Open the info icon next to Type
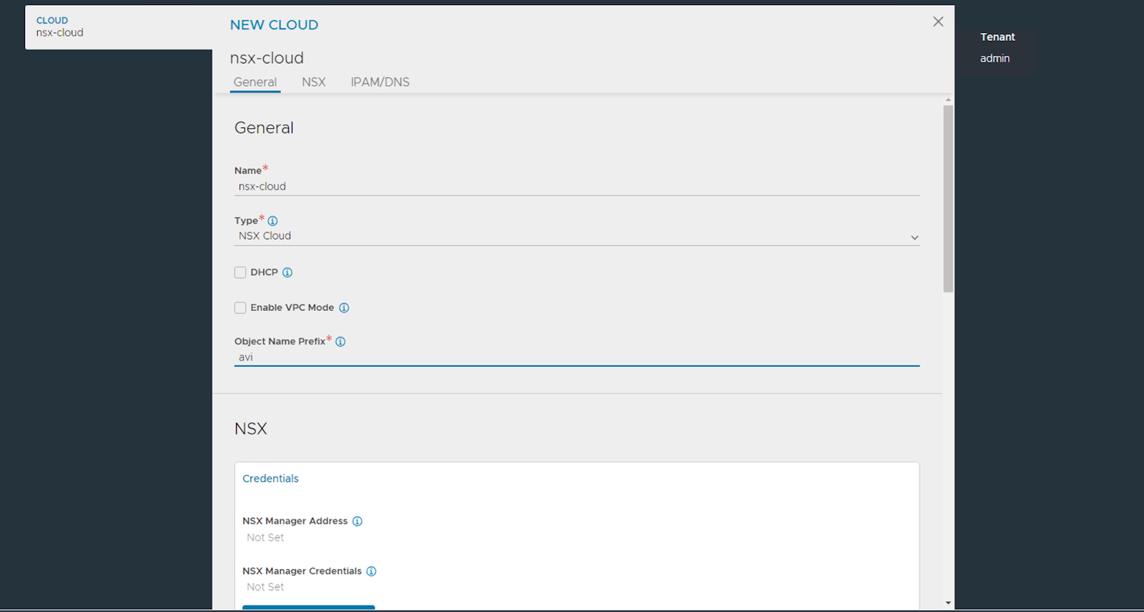The image size is (1144, 612). tap(272, 221)
